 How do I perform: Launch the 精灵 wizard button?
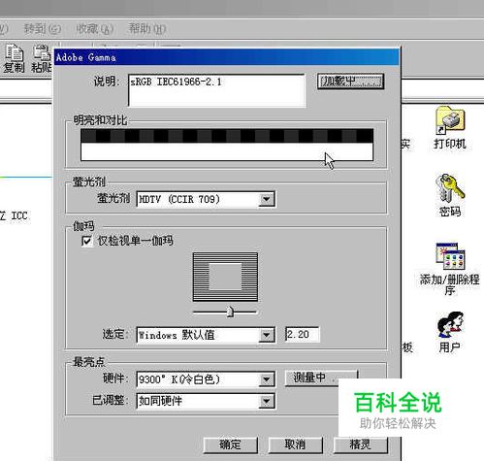[361, 445]
